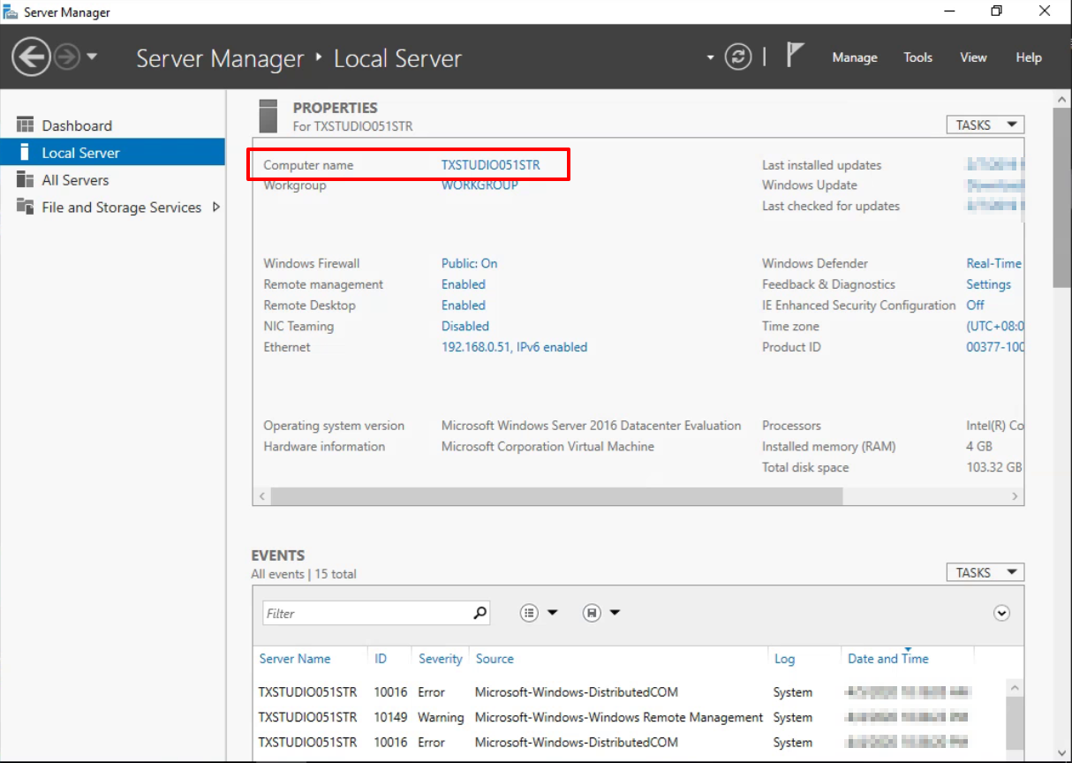Click the back navigation arrow
Image resolution: width=1072 pixels, height=763 pixels.
click(x=32, y=58)
